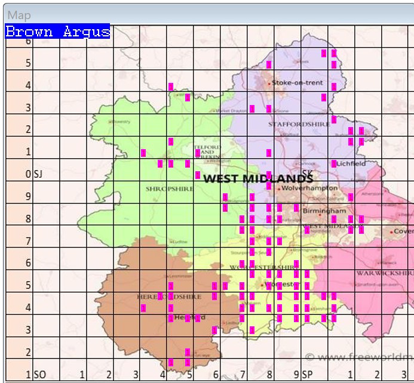The image size is (414, 383).
Task: Select the STAFFORDSHIRE county label
Action: pyautogui.click(x=290, y=124)
